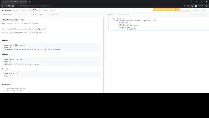This screenshot has height=118, width=209.
Task: Click the Premium button
Action: 185,10
